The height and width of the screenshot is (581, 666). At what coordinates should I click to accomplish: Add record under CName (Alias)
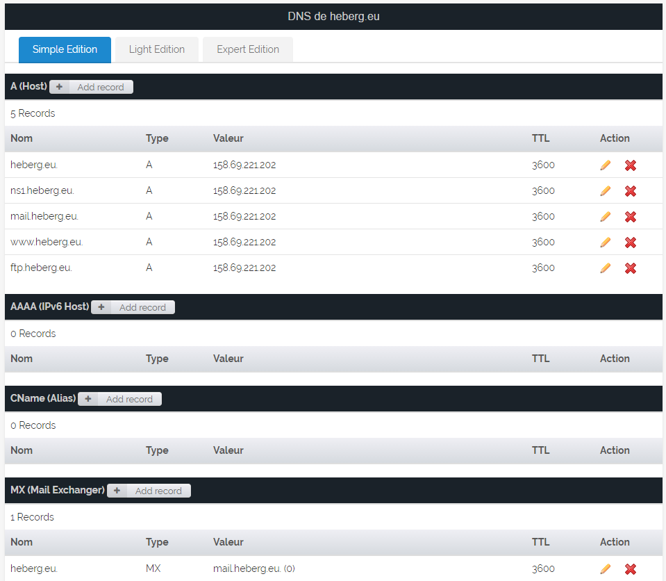tap(120, 399)
